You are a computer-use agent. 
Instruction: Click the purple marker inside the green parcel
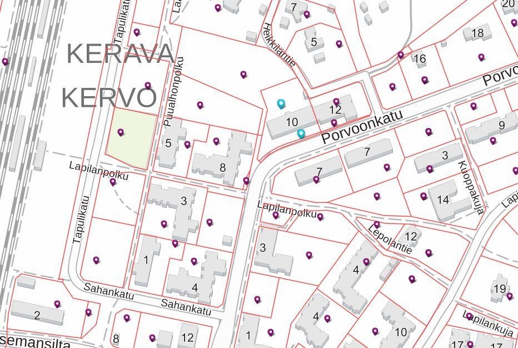(x=121, y=132)
